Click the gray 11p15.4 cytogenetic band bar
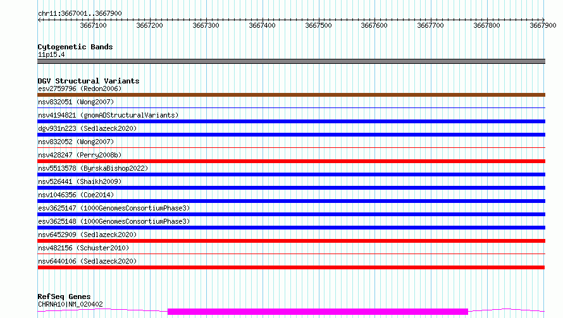Image resolution: width=563 pixels, height=318 pixels. click(291, 61)
